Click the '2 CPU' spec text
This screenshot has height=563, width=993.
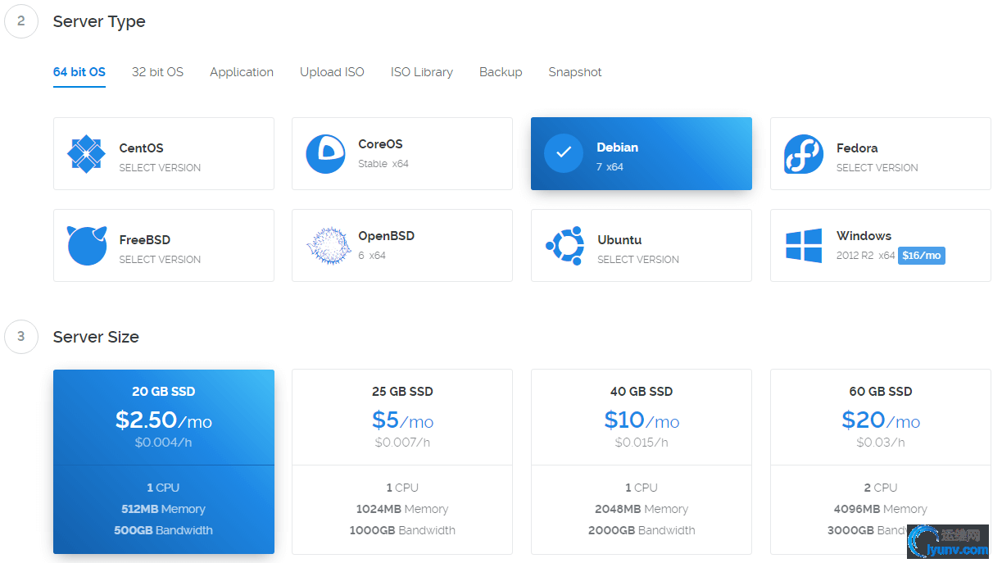coord(881,488)
